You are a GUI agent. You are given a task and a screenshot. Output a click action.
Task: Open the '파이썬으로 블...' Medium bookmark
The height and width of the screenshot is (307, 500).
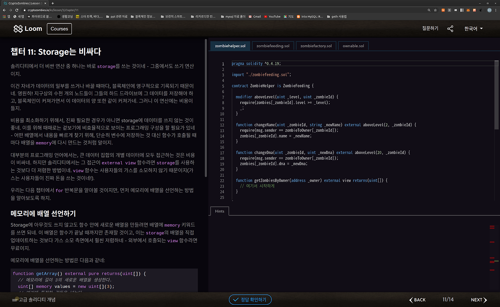coord(39,16)
